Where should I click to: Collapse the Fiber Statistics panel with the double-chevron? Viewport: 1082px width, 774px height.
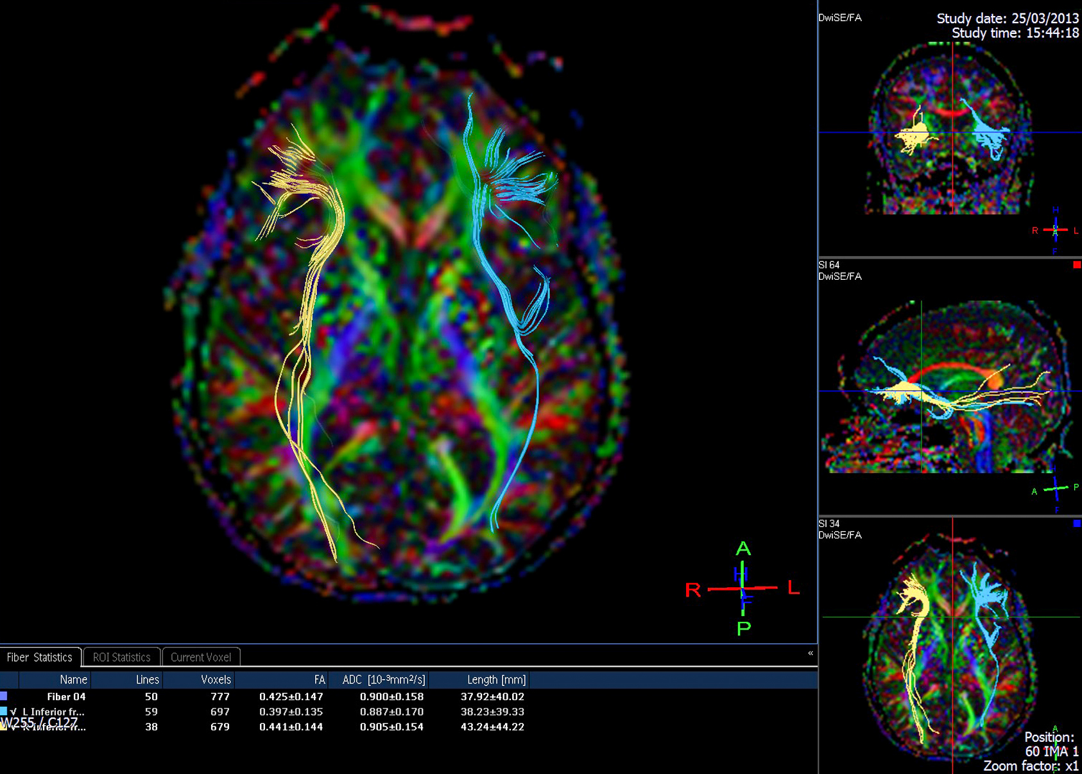click(809, 652)
